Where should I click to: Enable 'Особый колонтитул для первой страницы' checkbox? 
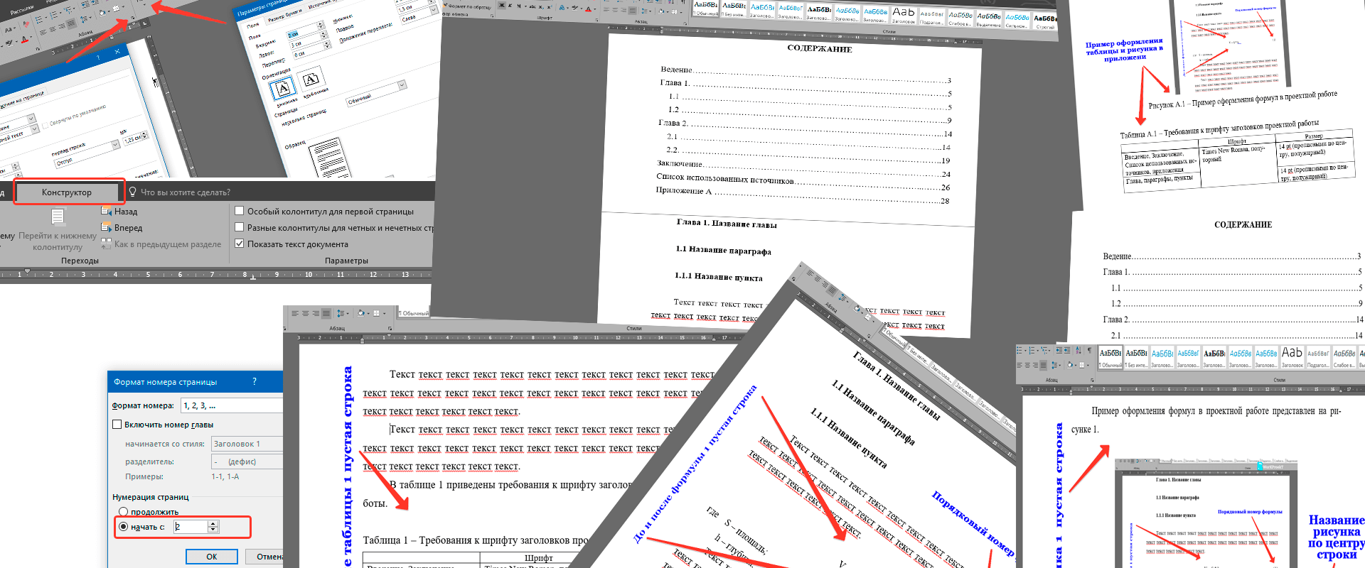pyautogui.click(x=240, y=212)
